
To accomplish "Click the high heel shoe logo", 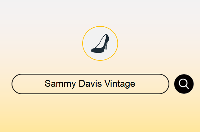I will (100, 43).
